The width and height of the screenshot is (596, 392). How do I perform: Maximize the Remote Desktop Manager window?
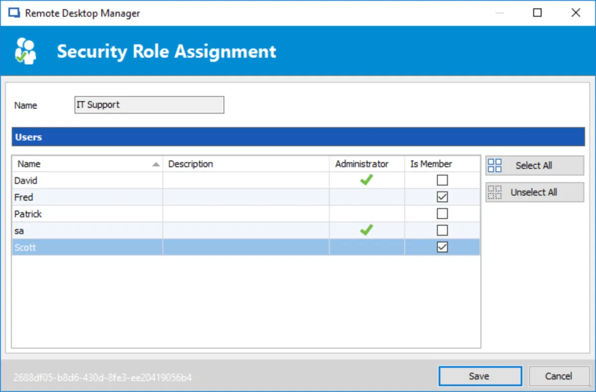[x=537, y=13]
